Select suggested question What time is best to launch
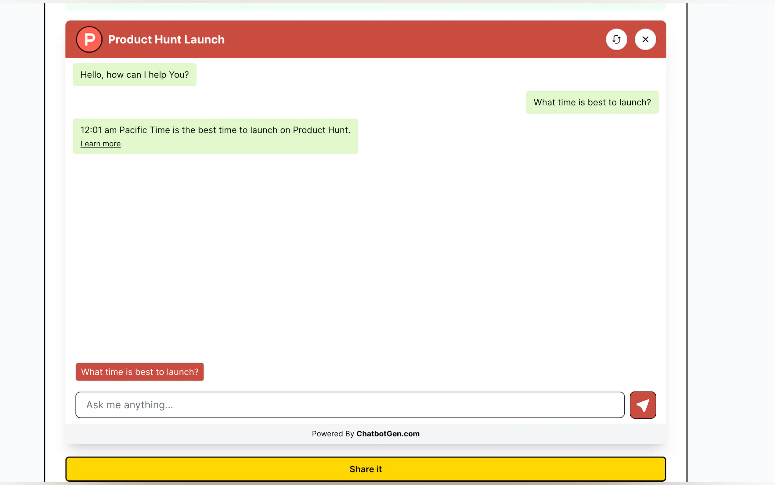The width and height of the screenshot is (775, 485). click(140, 372)
